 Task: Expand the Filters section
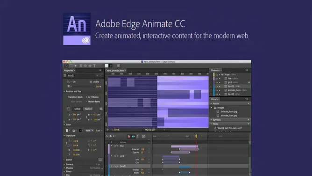tap(64, 171)
